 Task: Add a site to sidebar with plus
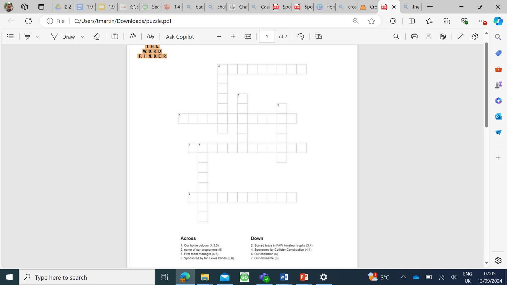(x=498, y=158)
